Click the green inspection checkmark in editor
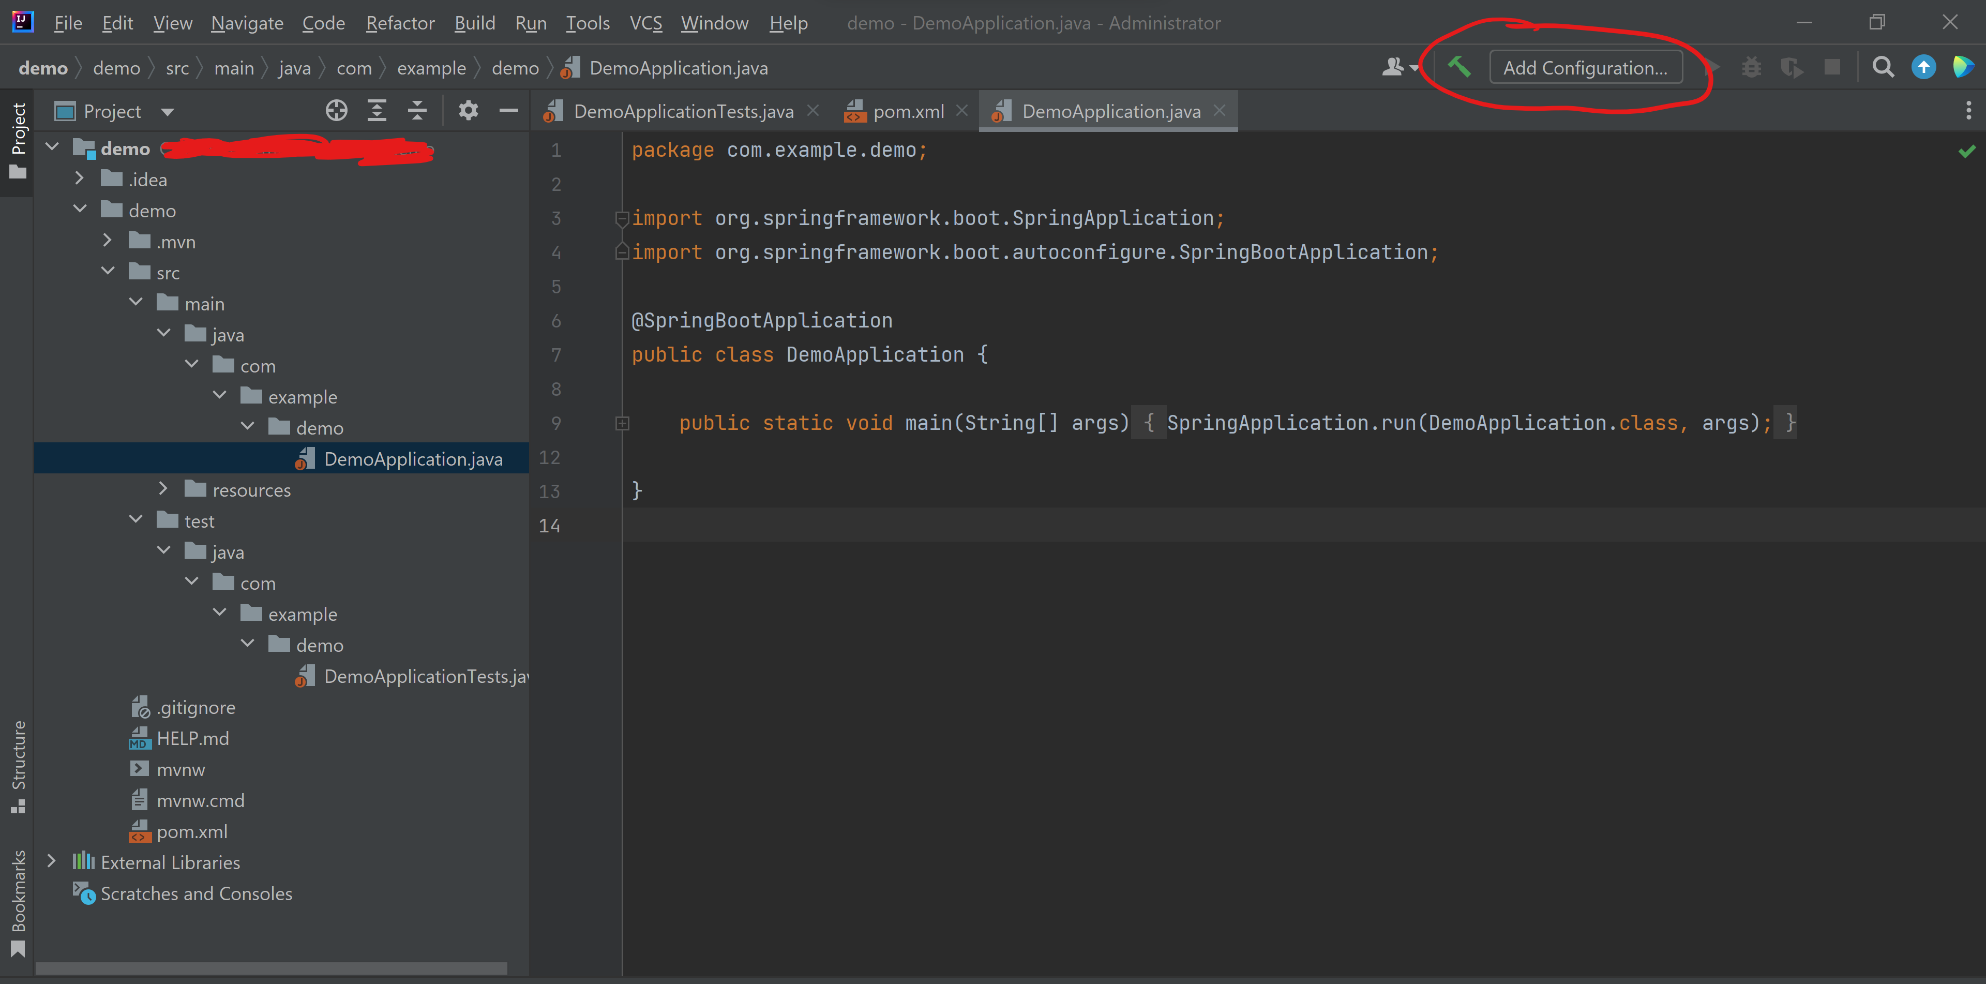 point(1967,151)
